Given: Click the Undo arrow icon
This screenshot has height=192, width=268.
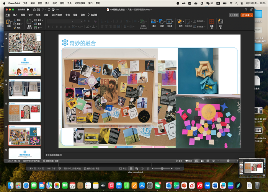Looking at the screenshot, I should coord(43,10).
